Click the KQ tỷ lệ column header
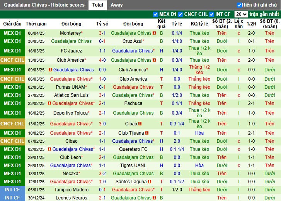 (199, 24)
